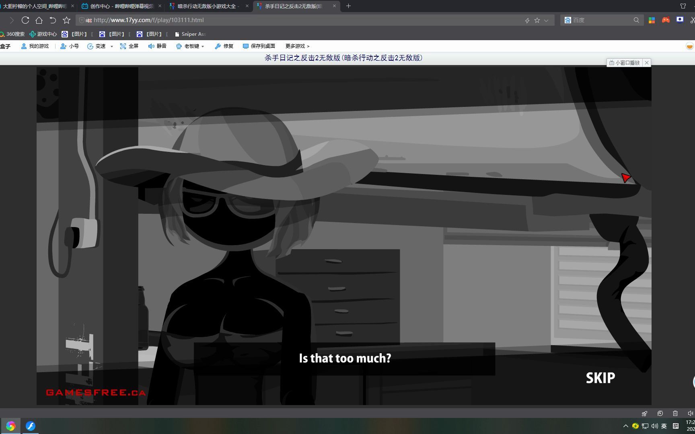The height and width of the screenshot is (434, 695).
Task: Open the 游戏中心 bookmark
Action: click(43, 34)
